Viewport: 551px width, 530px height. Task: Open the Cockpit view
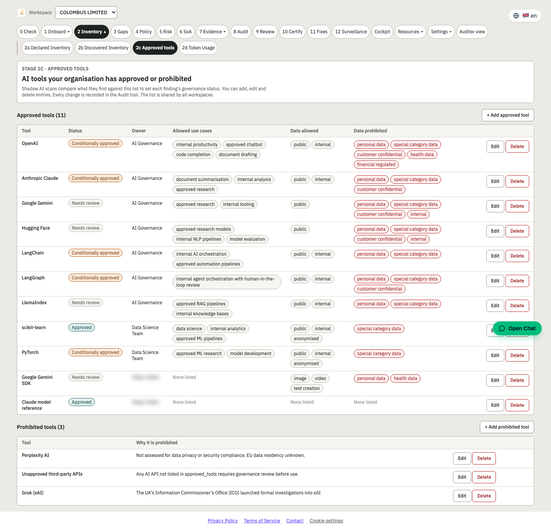pyautogui.click(x=382, y=32)
